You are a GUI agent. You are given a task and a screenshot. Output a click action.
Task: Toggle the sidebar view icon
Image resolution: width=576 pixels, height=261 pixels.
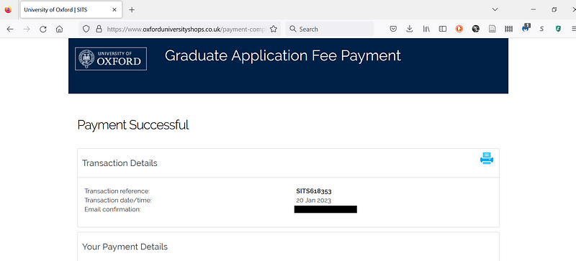pos(443,29)
